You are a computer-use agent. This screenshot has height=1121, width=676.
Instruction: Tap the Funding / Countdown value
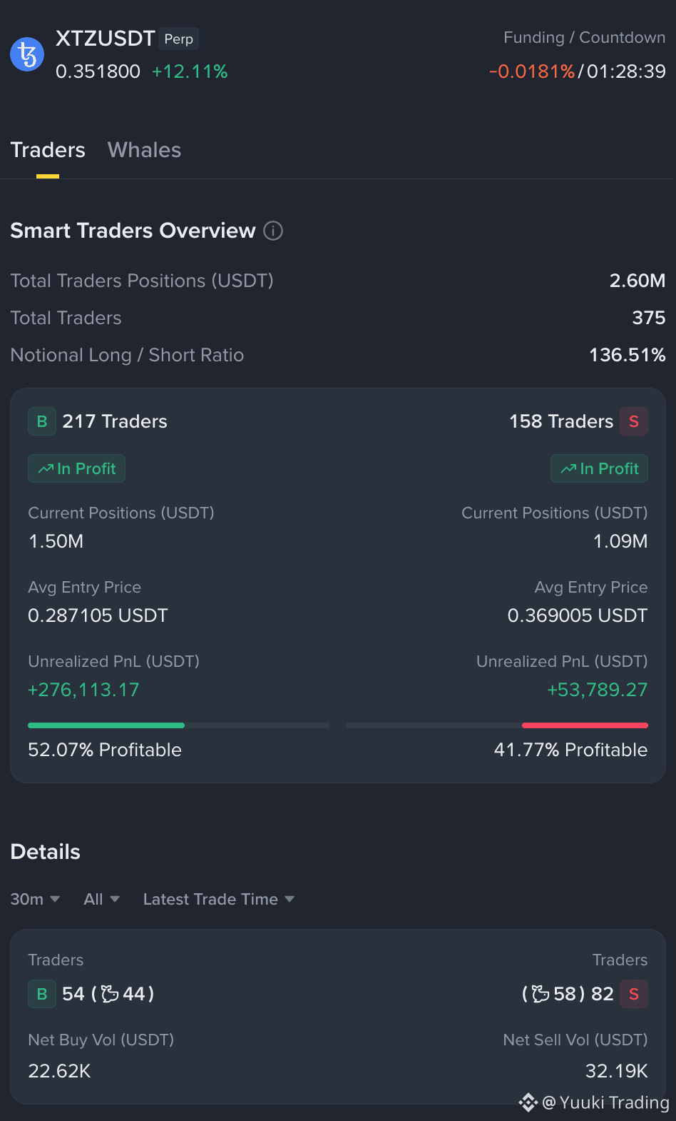click(577, 71)
